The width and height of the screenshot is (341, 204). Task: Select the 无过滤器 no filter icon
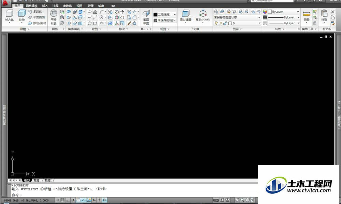pyautogui.click(x=186, y=16)
